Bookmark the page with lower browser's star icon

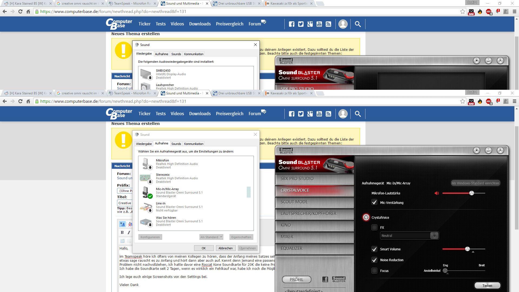point(463,101)
